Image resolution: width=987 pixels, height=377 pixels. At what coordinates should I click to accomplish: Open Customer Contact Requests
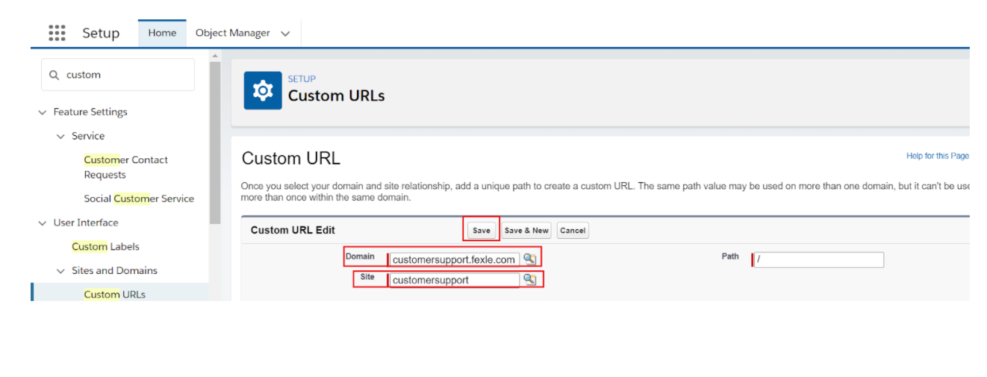[125, 167]
